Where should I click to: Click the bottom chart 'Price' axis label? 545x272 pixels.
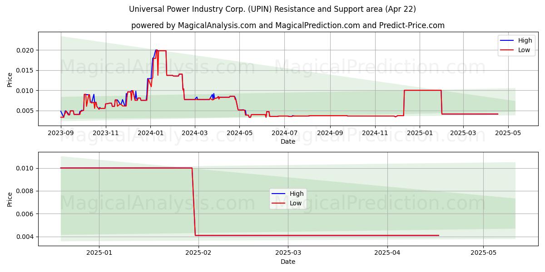click(10, 199)
